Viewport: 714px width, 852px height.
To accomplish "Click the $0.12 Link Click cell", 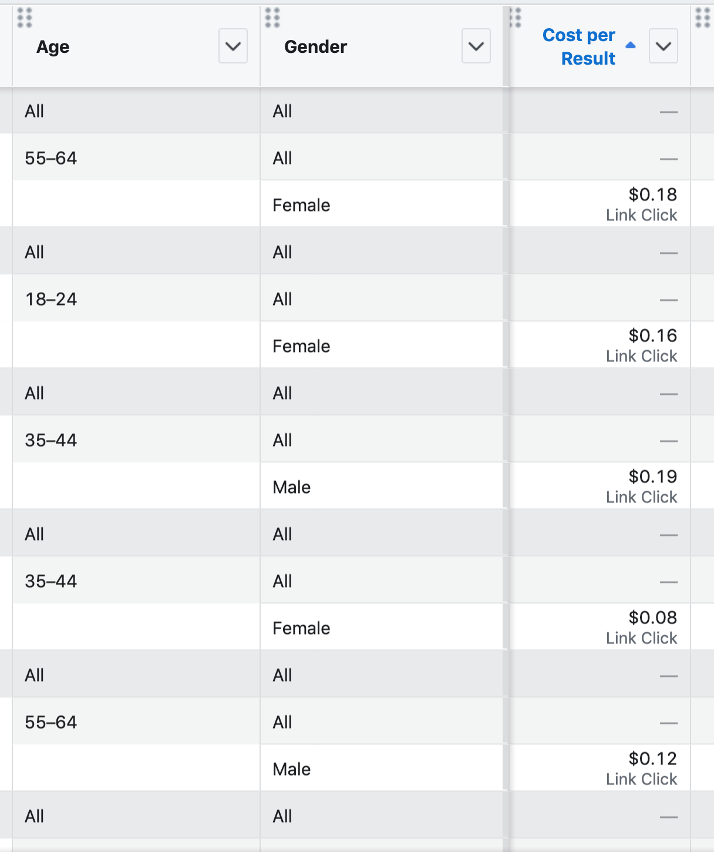I will click(600, 768).
